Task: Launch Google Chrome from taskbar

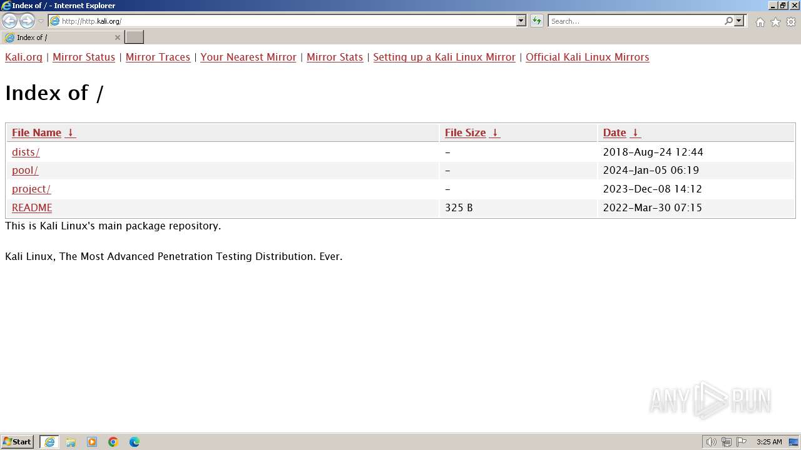Action: (113, 442)
